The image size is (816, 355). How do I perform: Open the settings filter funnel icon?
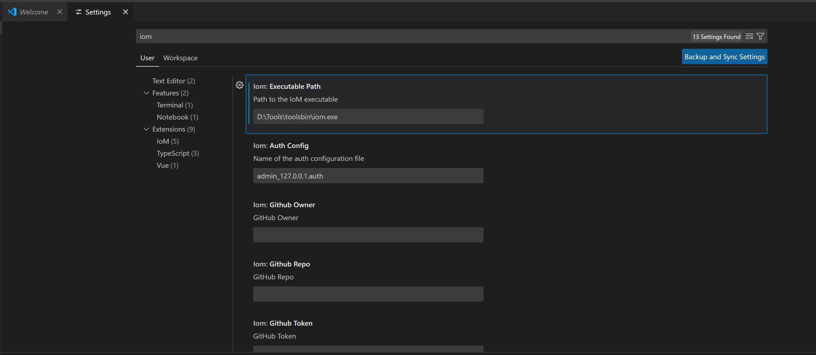760,36
